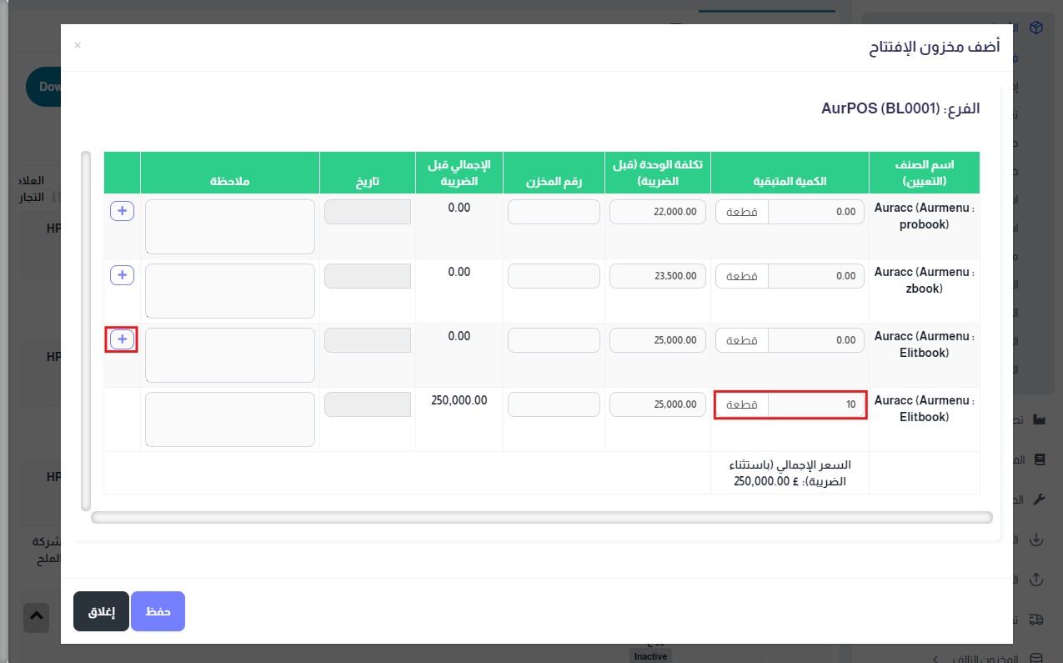1063x663 pixels.
Task: Click the horizontal scrollbar below the table
Action: coord(542,518)
